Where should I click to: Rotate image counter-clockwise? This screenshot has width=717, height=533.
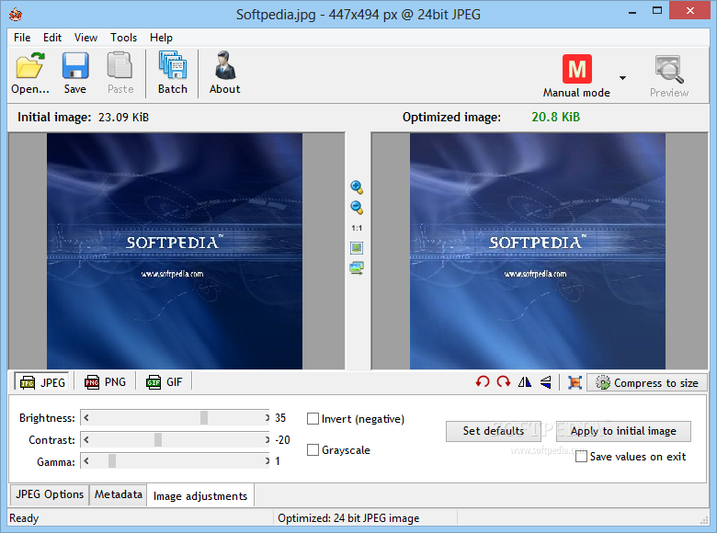[x=483, y=381]
